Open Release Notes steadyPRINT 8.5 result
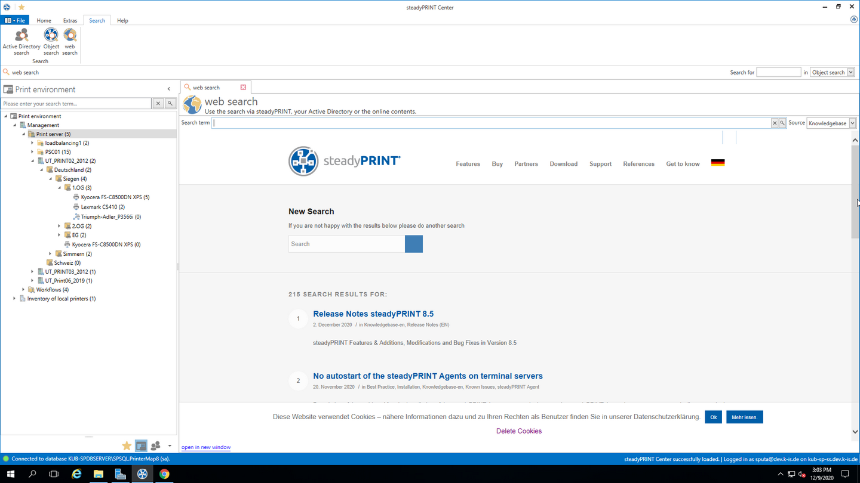The height and width of the screenshot is (483, 860). (x=373, y=314)
